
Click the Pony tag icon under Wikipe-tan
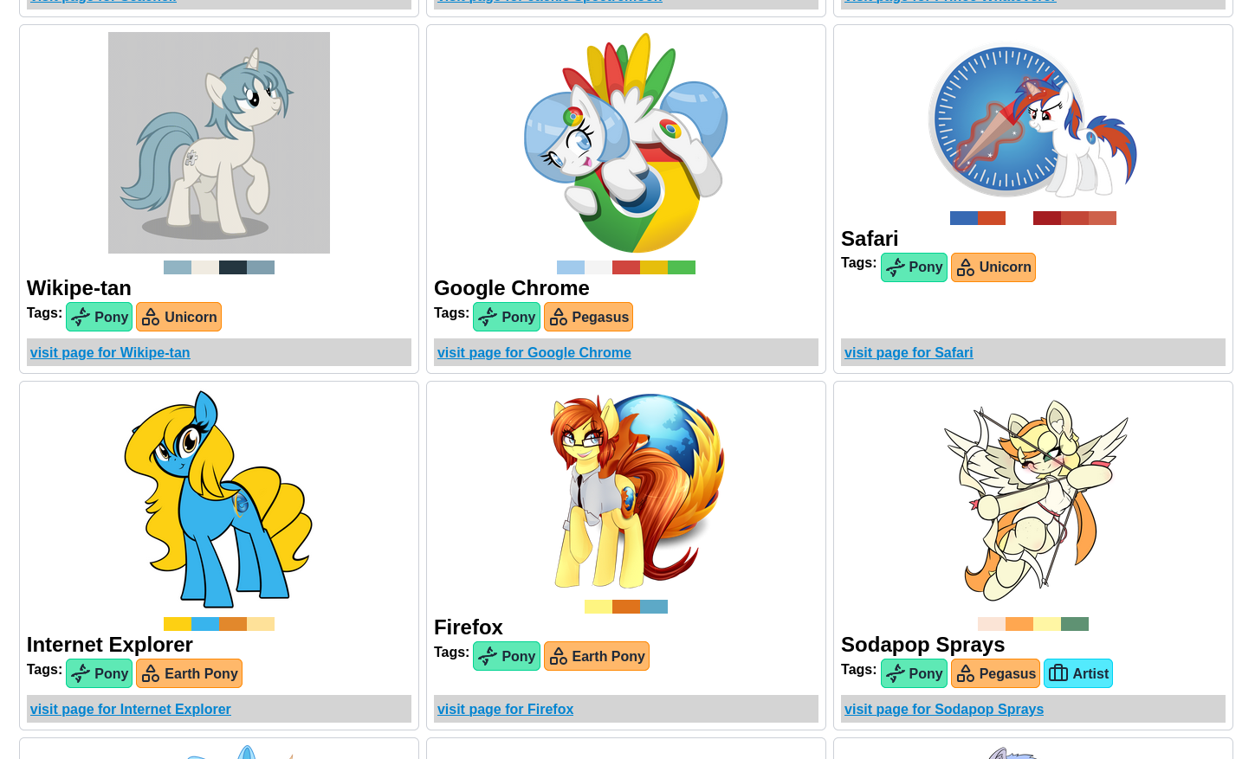[81, 318]
